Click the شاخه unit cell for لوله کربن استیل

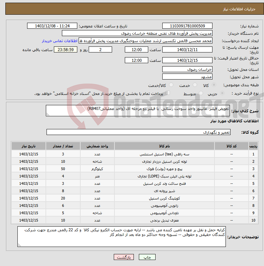click(x=97, y=161)
